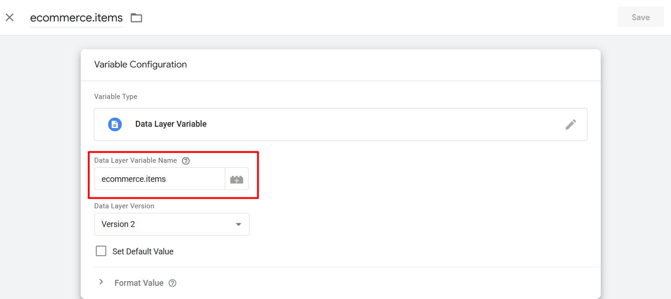Click the Data Layer Version label

tap(124, 206)
